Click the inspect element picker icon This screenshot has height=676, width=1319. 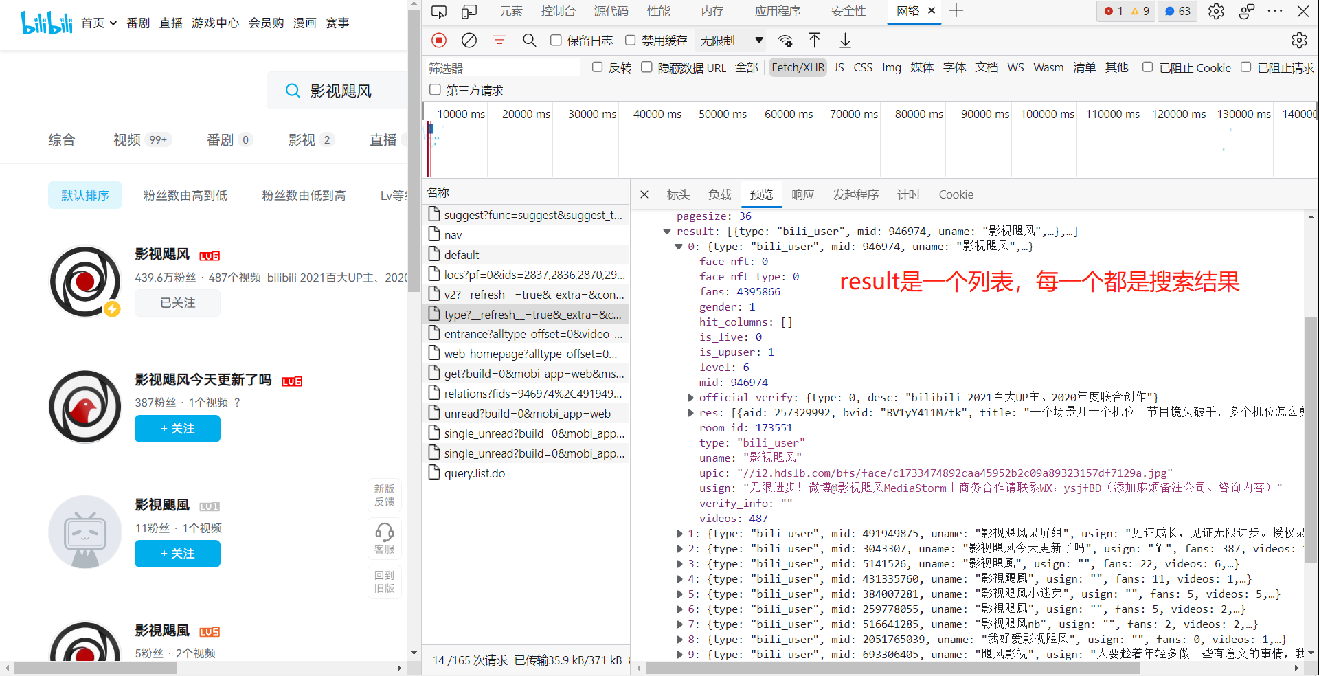439,11
